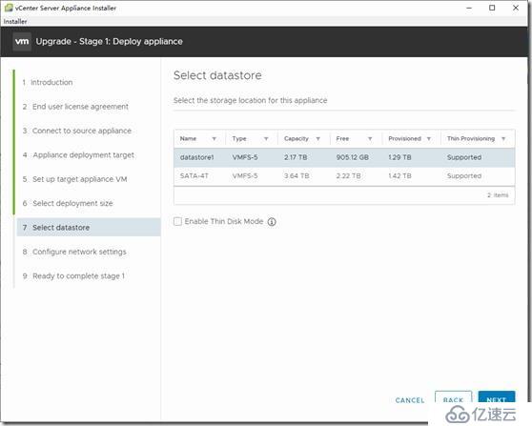
Task: Enable Thin Disk Mode checkbox
Action: (x=177, y=221)
